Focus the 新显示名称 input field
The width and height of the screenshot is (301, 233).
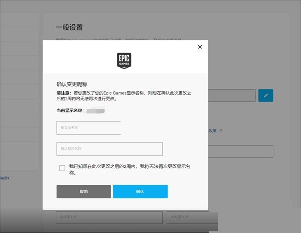tap(89, 128)
